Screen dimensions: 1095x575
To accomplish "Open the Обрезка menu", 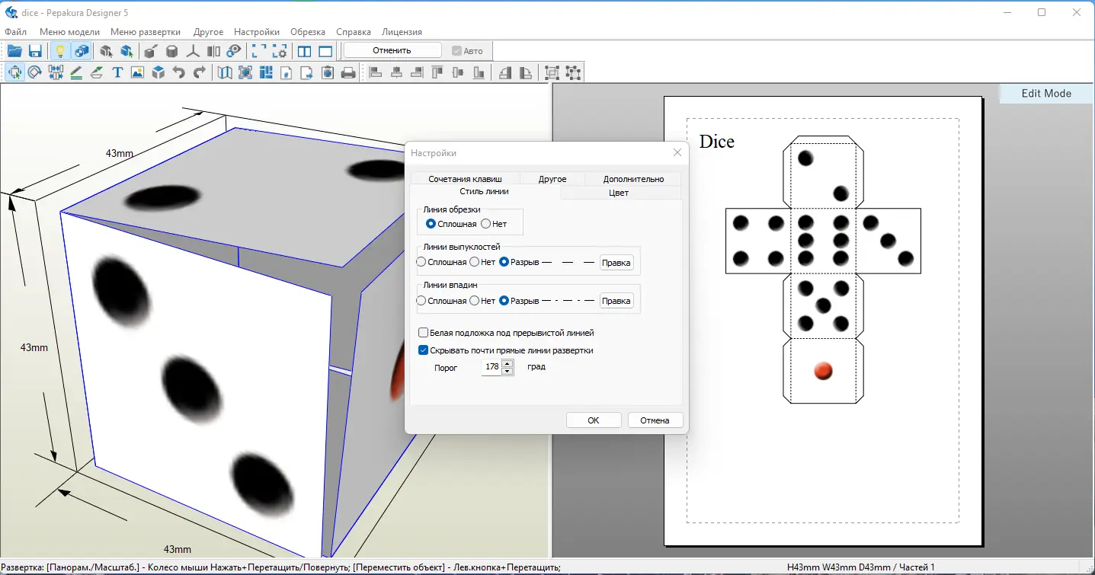I will pos(308,32).
